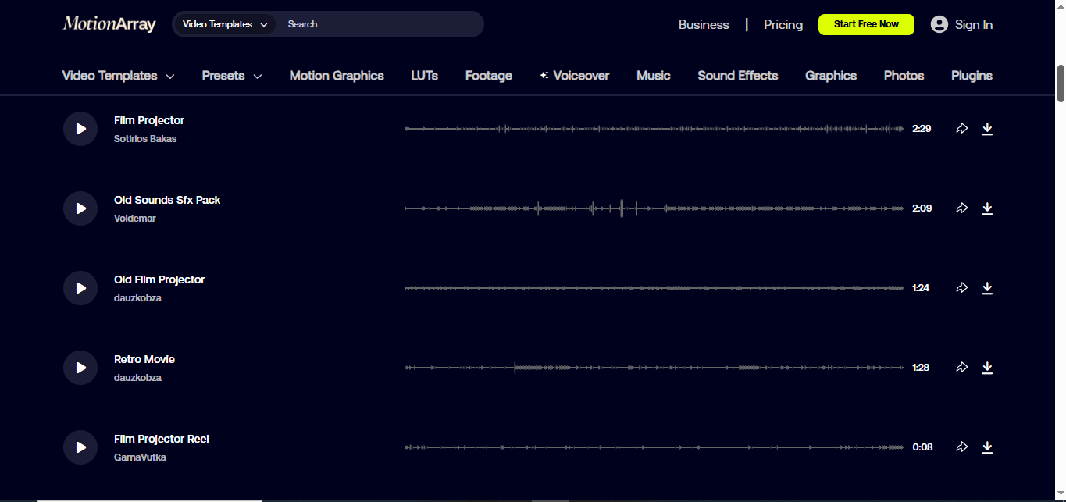Viewport: 1066px width, 502px height.
Task: Download the Old Sounds Sfx Pack
Action: point(987,208)
